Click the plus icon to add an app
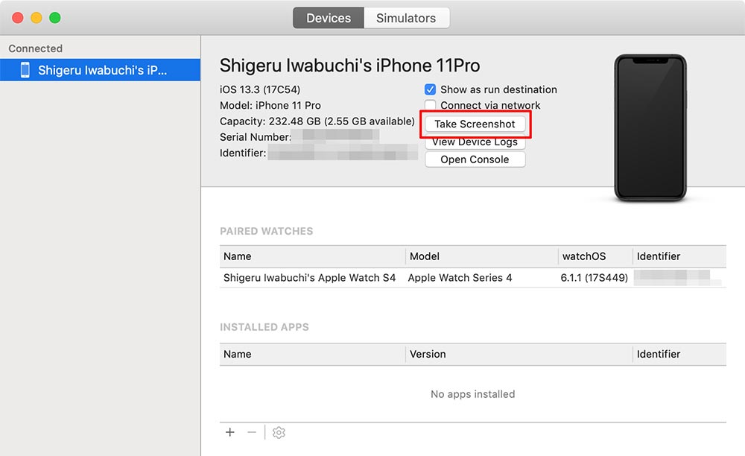 point(230,432)
